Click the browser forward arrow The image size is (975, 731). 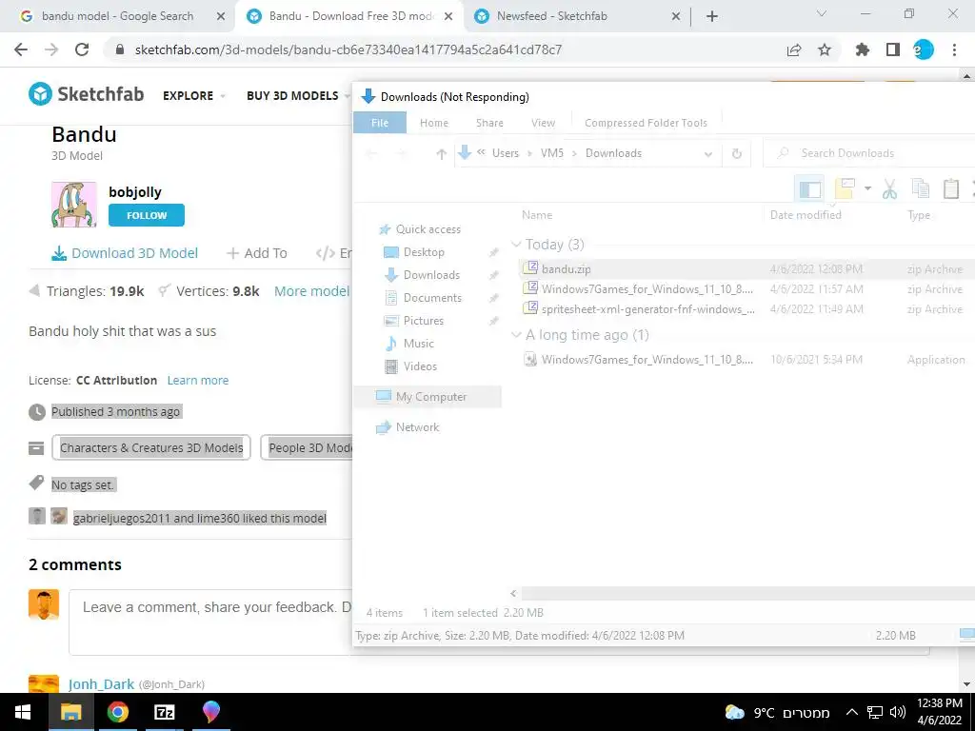coord(51,49)
